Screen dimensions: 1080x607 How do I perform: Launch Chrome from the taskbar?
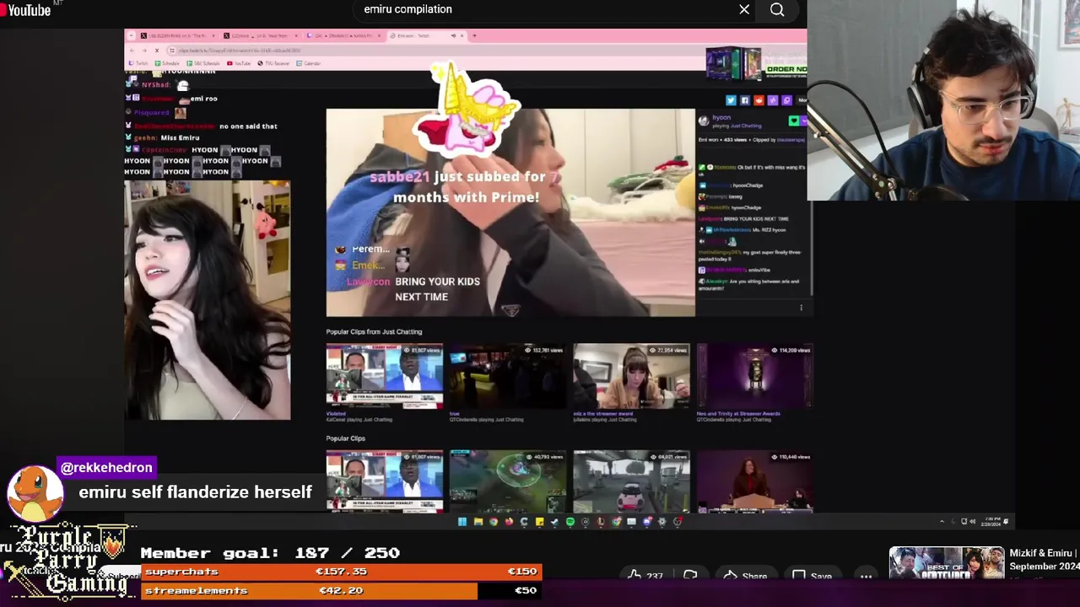pyautogui.click(x=494, y=522)
